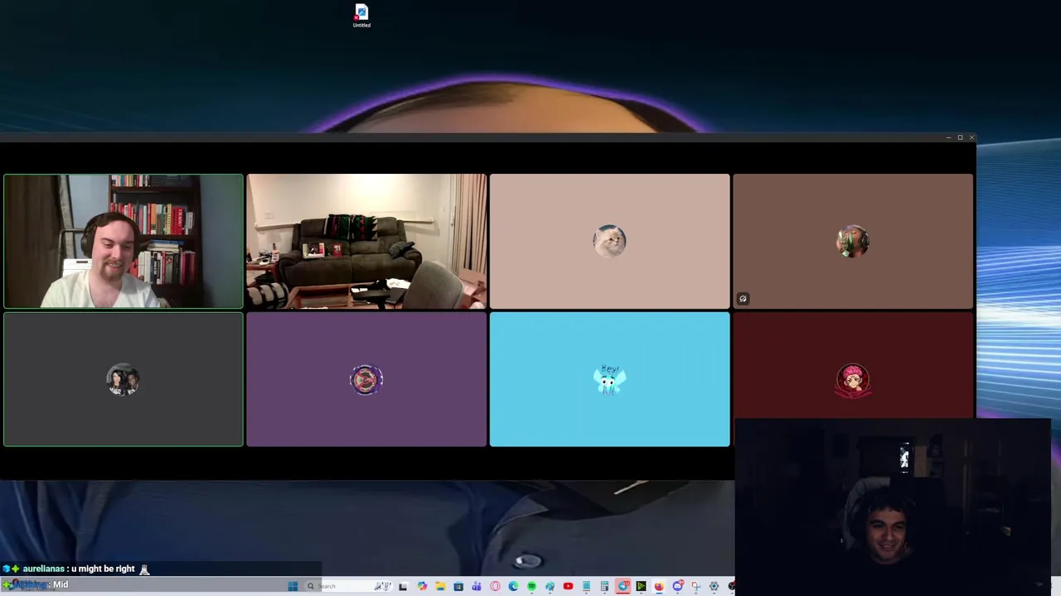Open Spotify from the taskbar
This screenshot has width=1061, height=596.
(532, 586)
